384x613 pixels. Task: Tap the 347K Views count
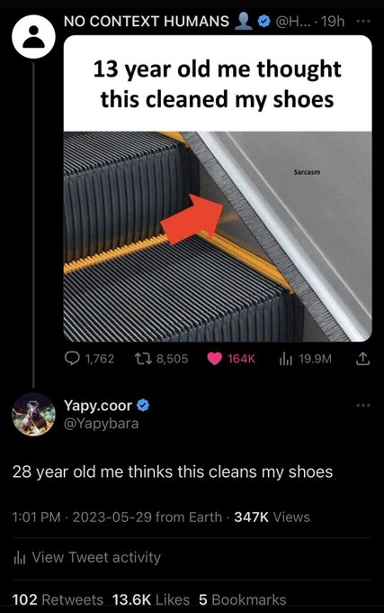point(272,517)
